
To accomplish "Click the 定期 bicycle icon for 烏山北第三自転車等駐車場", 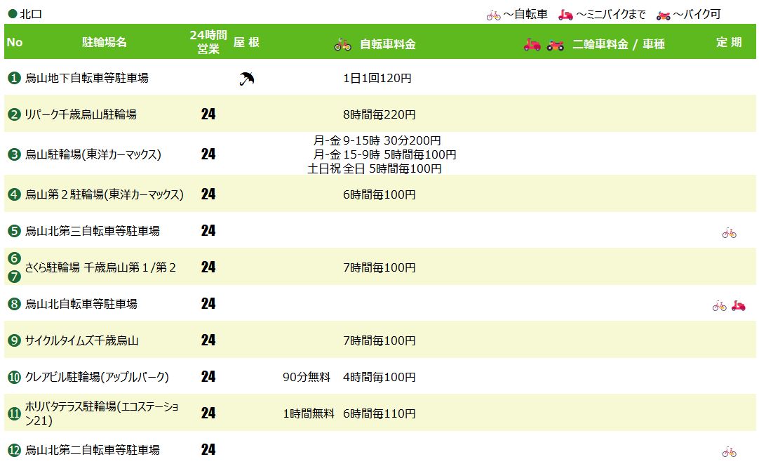I will 729,233.
